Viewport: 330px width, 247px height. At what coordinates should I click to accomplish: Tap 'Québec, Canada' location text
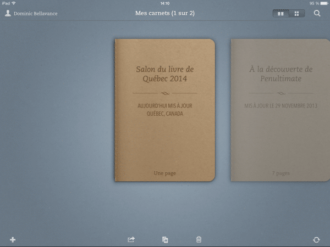tap(165, 114)
